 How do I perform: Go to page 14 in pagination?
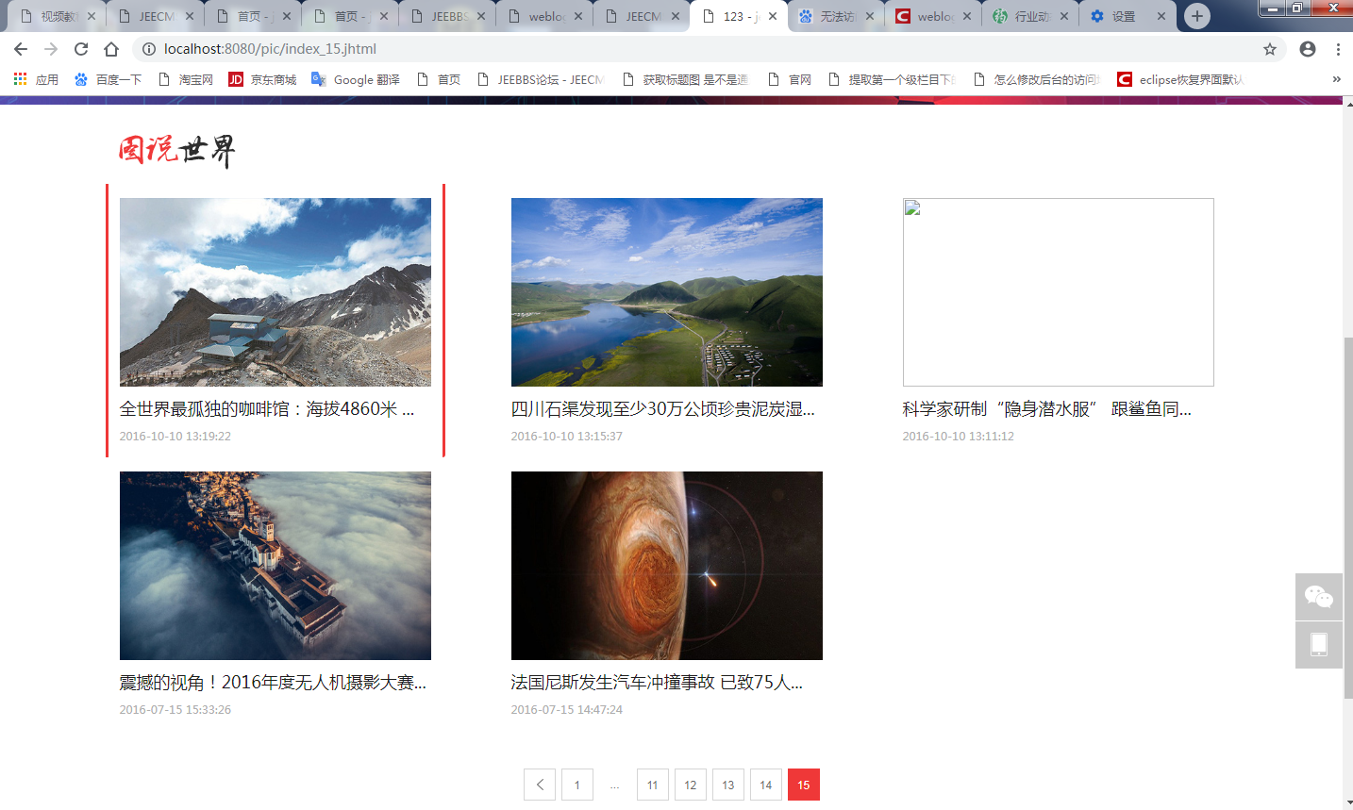pyautogui.click(x=766, y=785)
